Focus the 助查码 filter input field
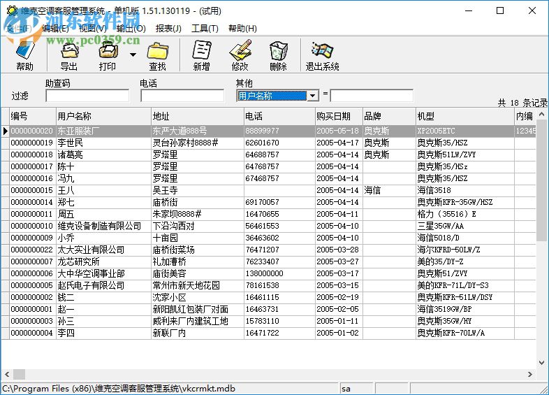 tap(87, 96)
